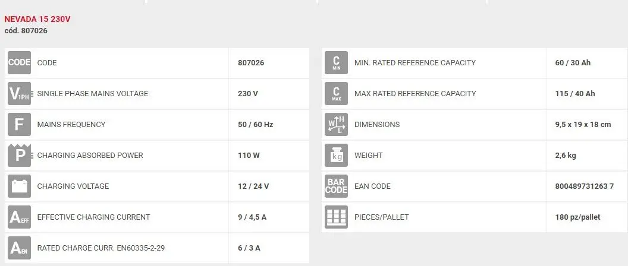Click the CODE icon in specifications table
Image resolution: width=628 pixels, height=266 pixels.
tap(19, 63)
